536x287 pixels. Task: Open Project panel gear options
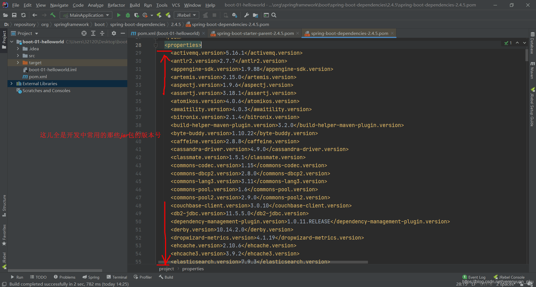pyautogui.click(x=114, y=33)
